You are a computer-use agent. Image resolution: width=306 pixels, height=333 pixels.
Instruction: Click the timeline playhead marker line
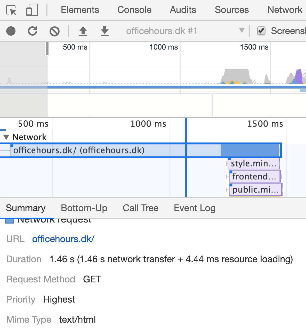pos(186,155)
